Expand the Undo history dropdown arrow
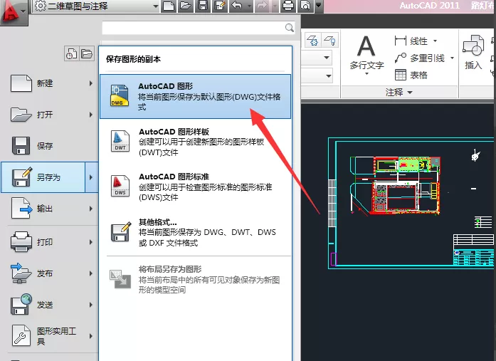 pos(249,6)
